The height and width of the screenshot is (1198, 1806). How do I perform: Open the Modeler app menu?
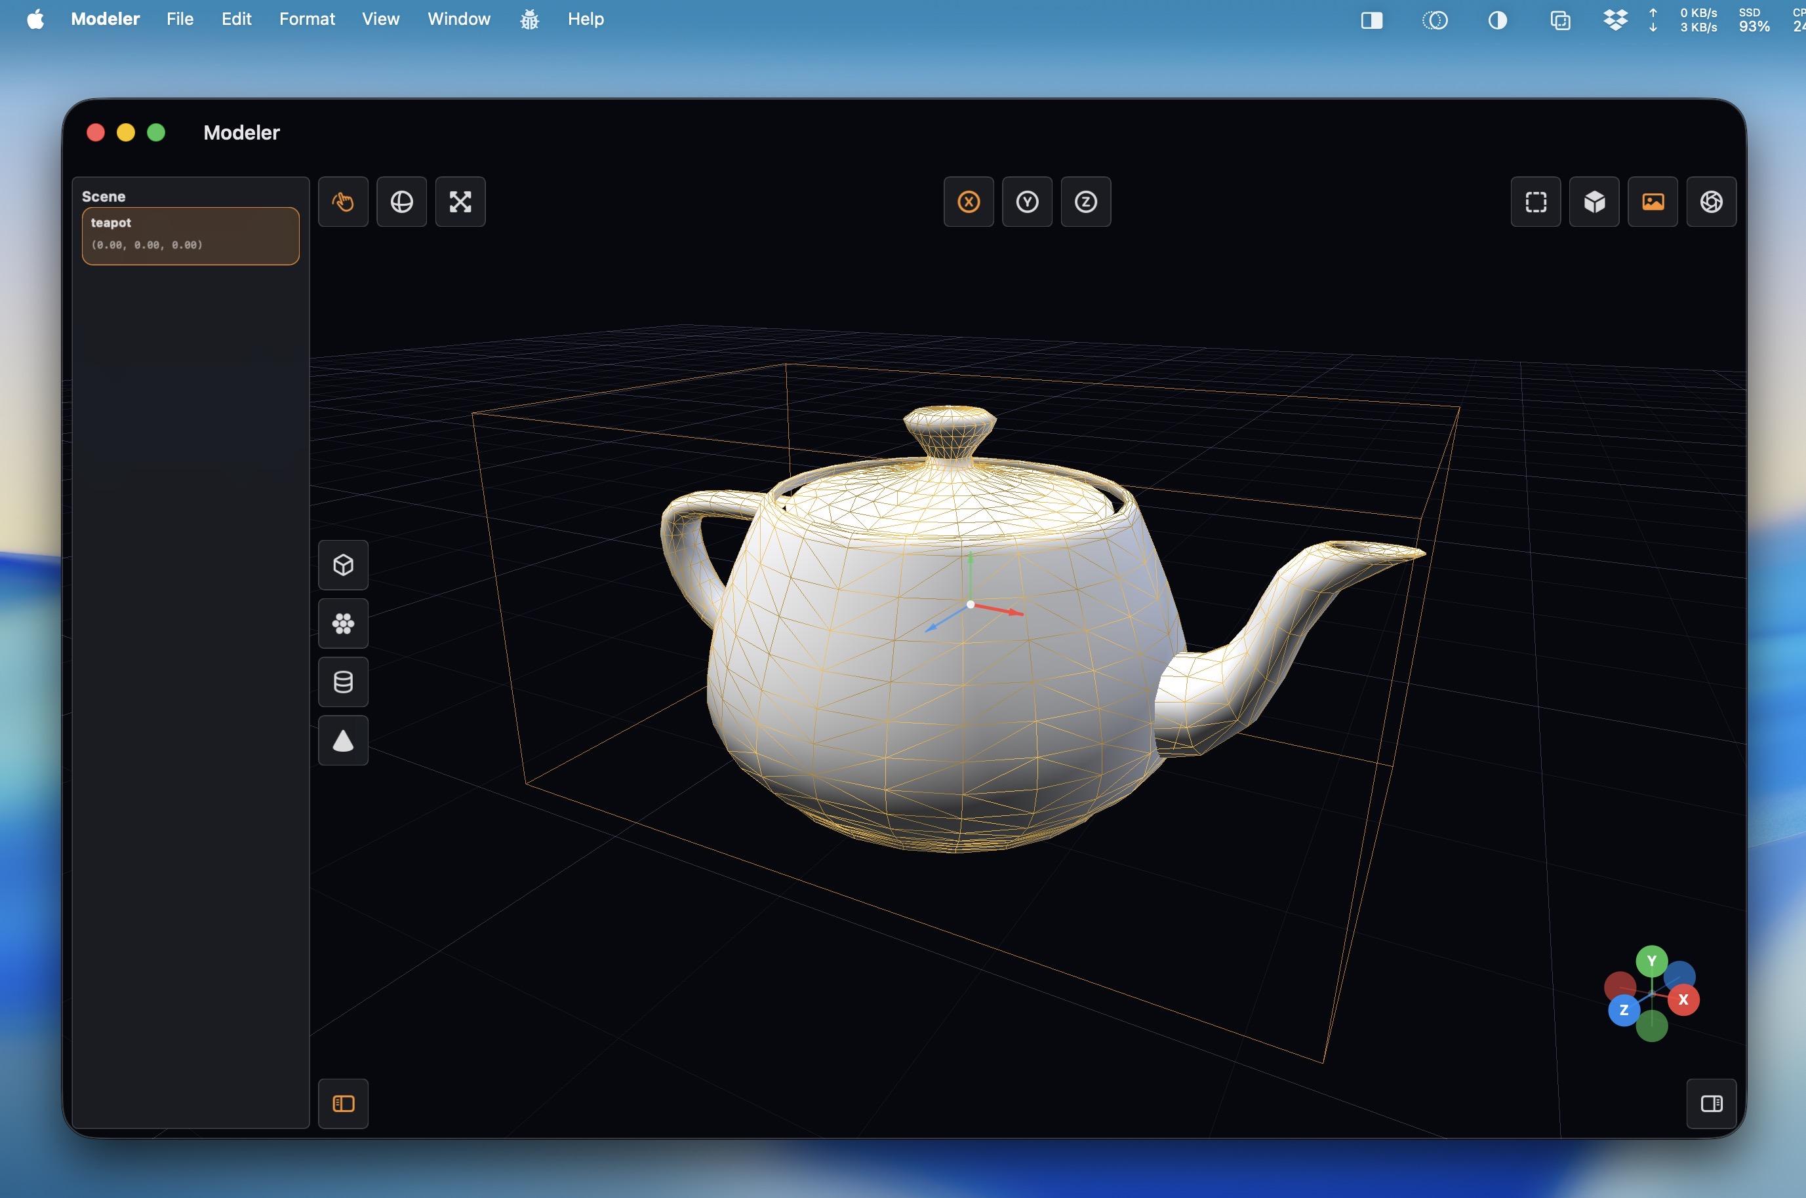tap(106, 19)
